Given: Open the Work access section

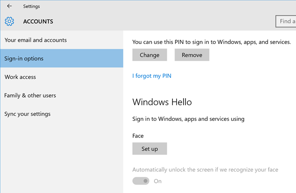Looking at the screenshot, I should pos(62,77).
